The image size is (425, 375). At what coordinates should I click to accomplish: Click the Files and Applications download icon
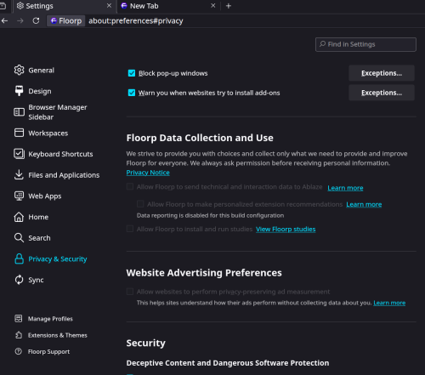click(x=19, y=174)
